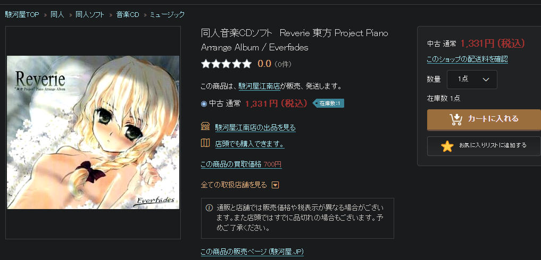
Task: Click the 全ての取扱店舗を見る text
Action: (x=234, y=185)
